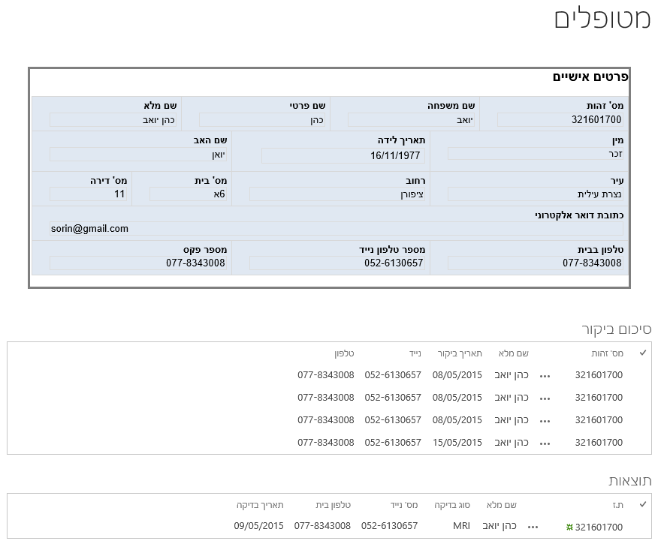Toggle select-all checkmark in סיכום ביקור list
The width and height of the screenshot is (658, 544).
click(x=642, y=353)
